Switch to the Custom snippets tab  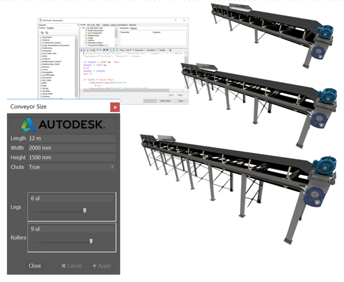pos(50,28)
